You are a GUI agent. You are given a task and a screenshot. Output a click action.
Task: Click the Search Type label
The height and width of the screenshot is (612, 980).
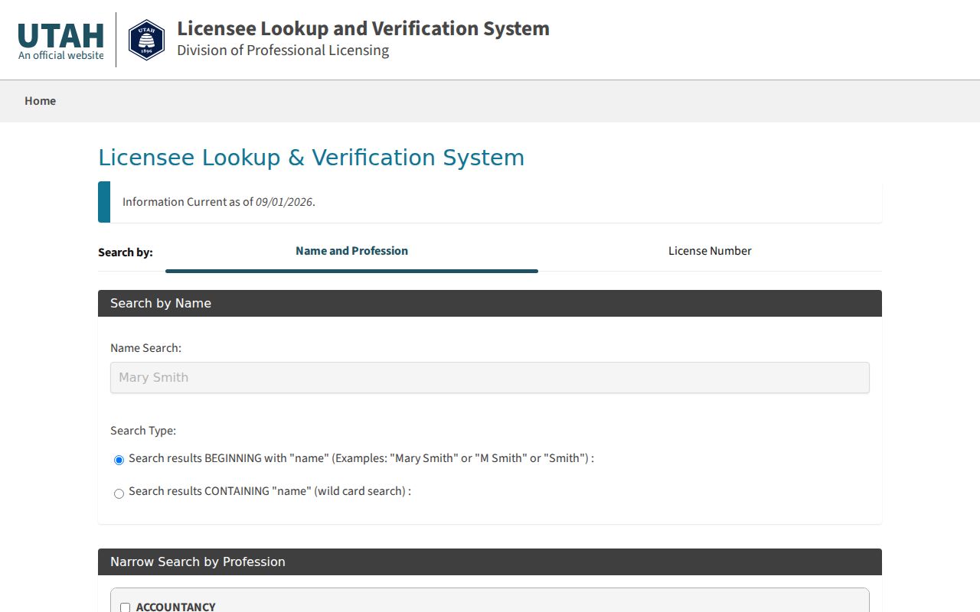(x=143, y=431)
